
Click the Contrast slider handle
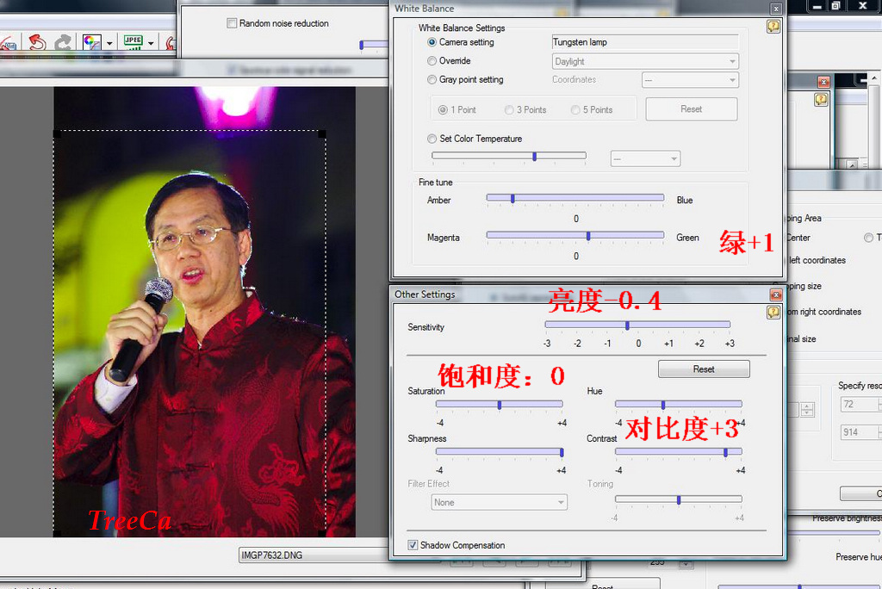point(725,452)
